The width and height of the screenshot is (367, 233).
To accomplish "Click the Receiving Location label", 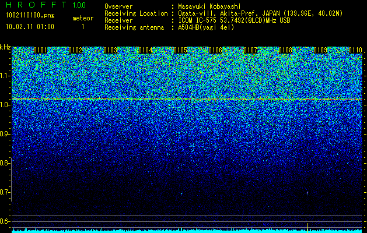I will tap(136, 13).
